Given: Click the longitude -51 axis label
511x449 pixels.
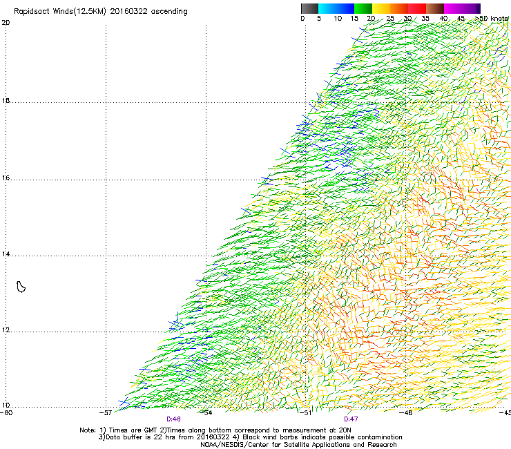Looking at the screenshot, I should tap(306, 413).
